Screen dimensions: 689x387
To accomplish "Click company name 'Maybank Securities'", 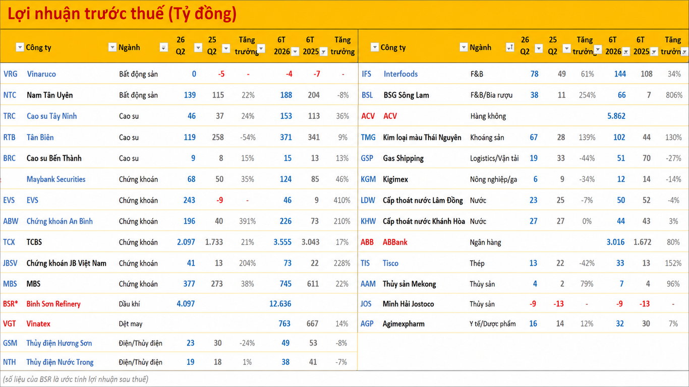I will click(56, 179).
